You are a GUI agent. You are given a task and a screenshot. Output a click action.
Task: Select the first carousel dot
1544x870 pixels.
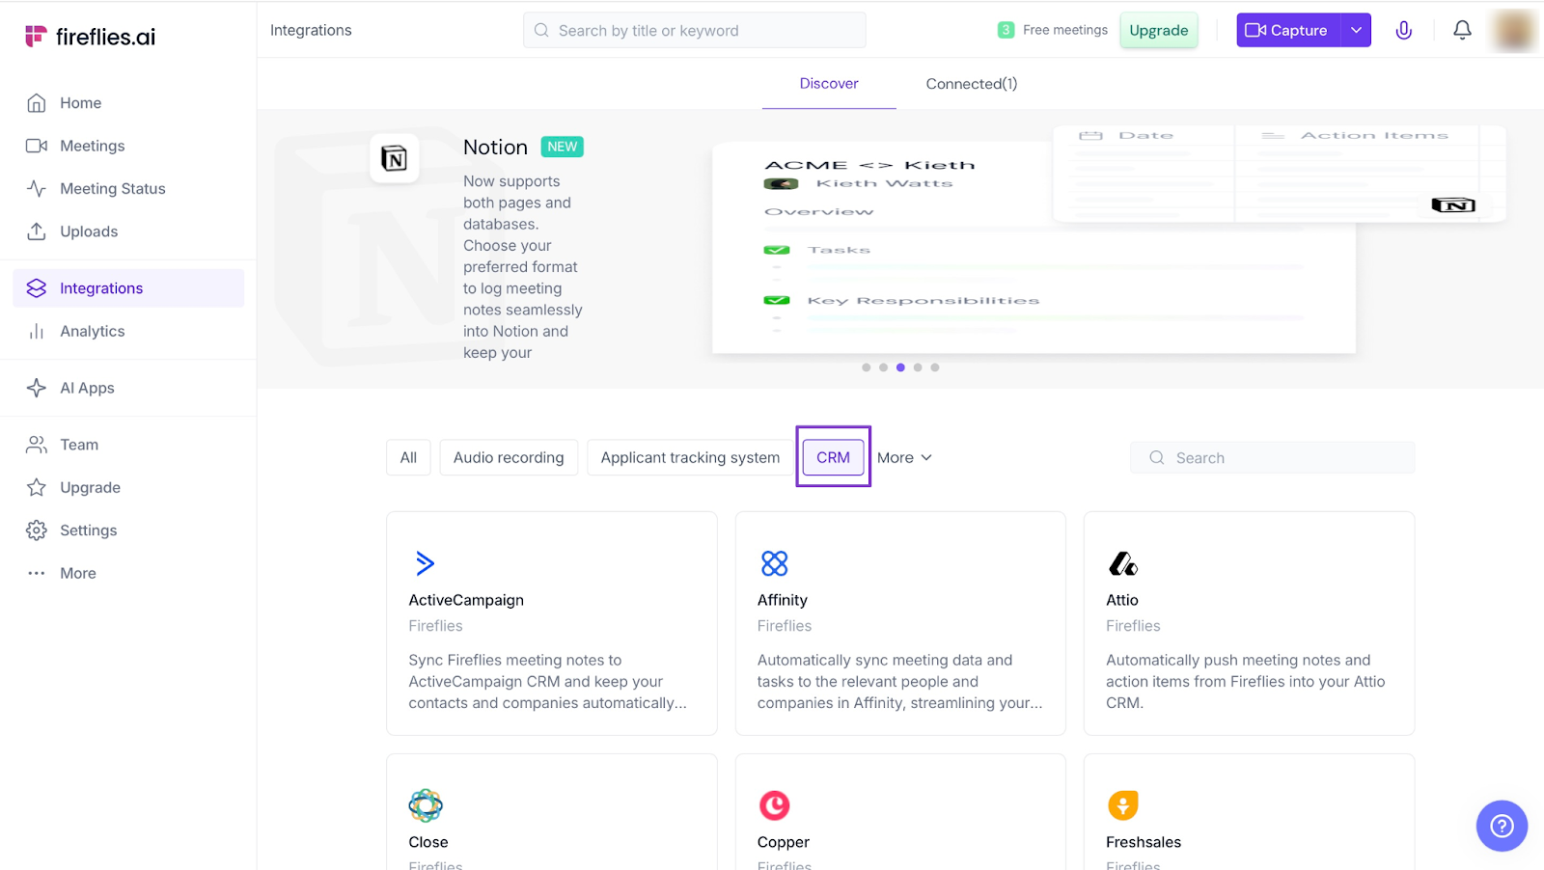(867, 367)
